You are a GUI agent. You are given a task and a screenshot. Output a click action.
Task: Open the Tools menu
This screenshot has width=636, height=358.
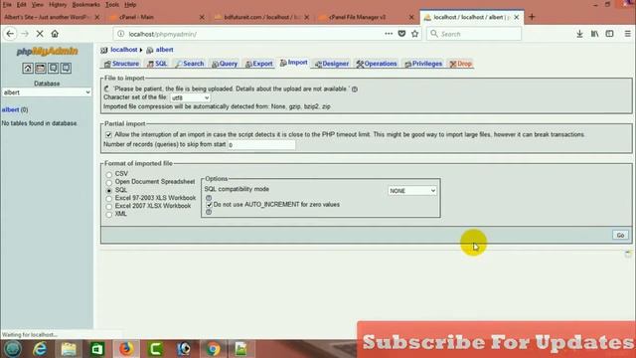(112, 4)
